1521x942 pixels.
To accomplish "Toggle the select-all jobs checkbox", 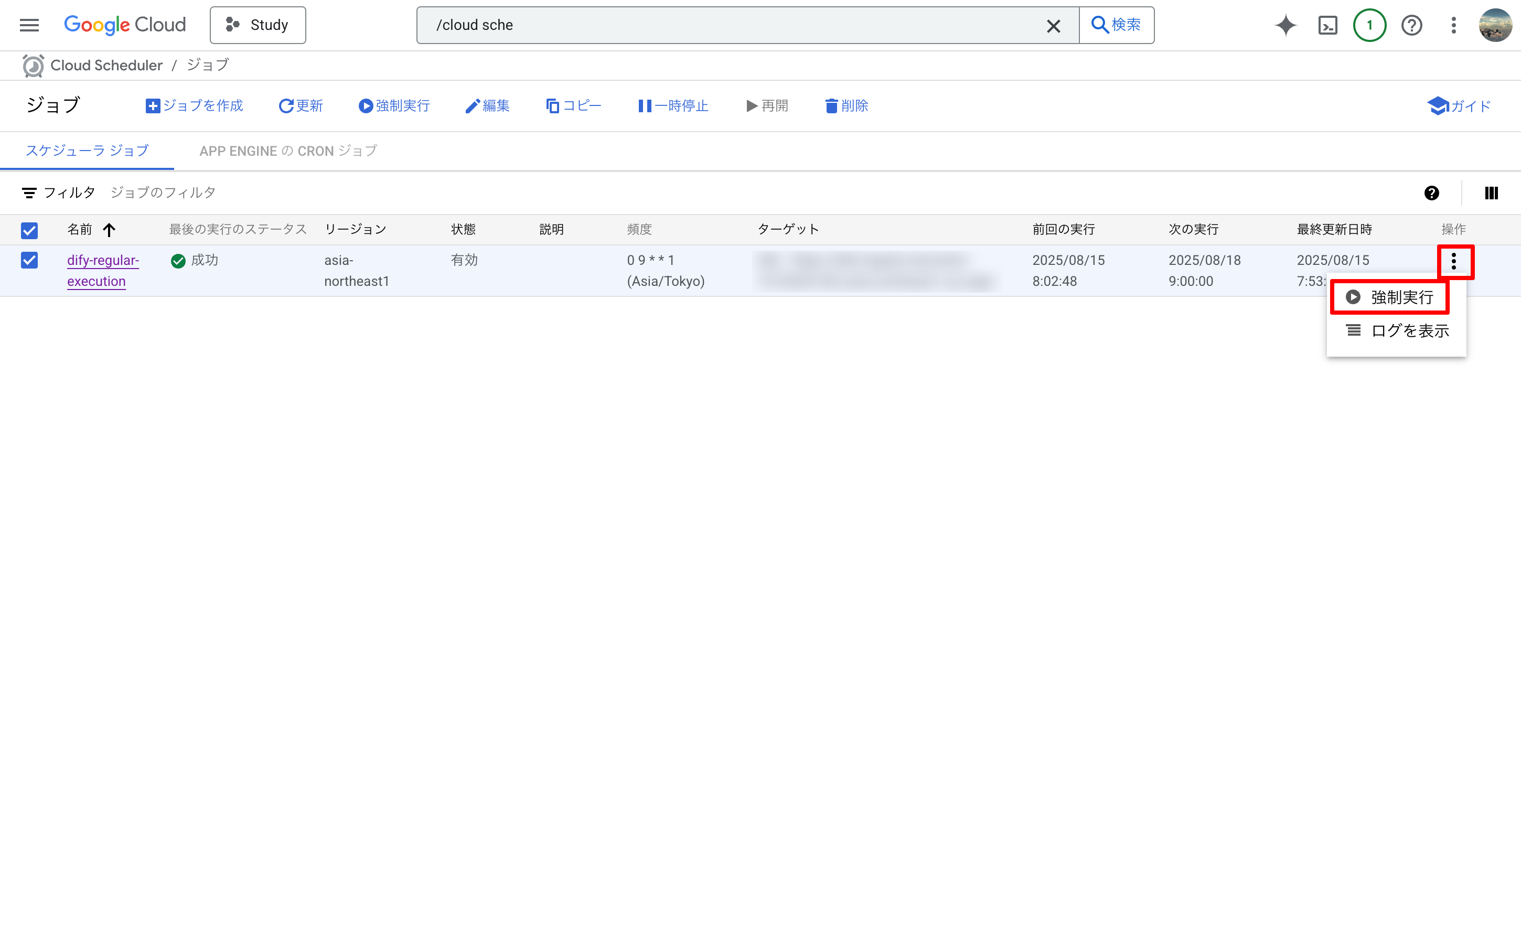I will click(29, 230).
